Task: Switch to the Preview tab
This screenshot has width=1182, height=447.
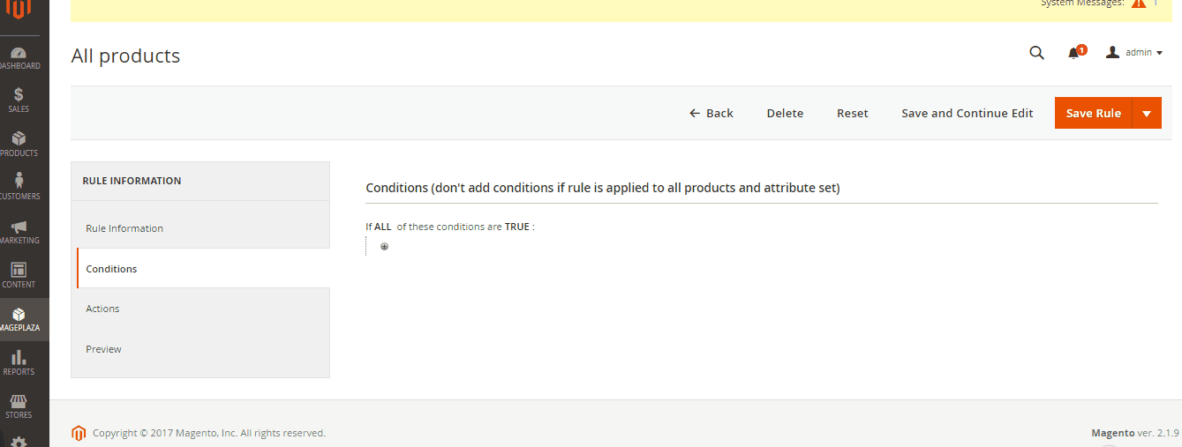Action: coord(103,349)
